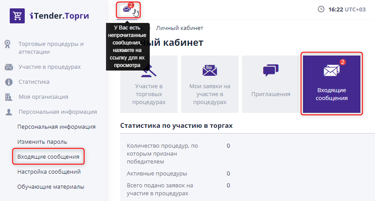Open the Приглашения tile
The image size is (375, 201).
tap(270, 84)
